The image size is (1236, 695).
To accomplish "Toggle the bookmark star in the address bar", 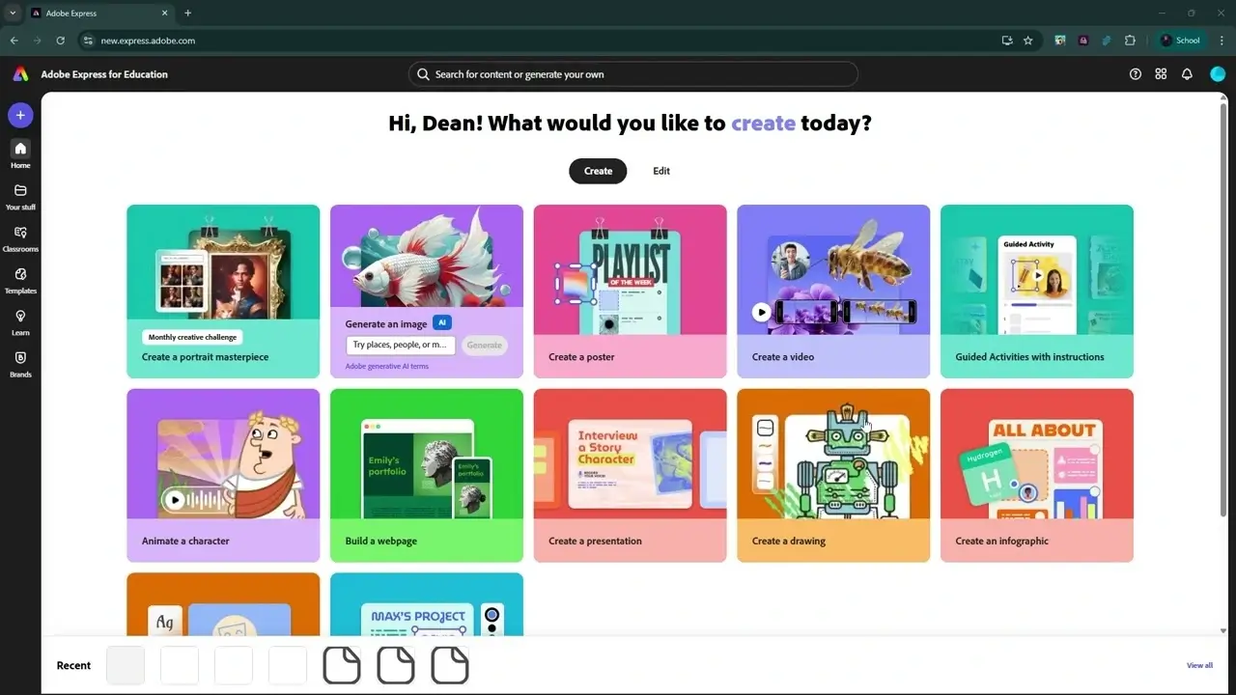I will [1027, 41].
